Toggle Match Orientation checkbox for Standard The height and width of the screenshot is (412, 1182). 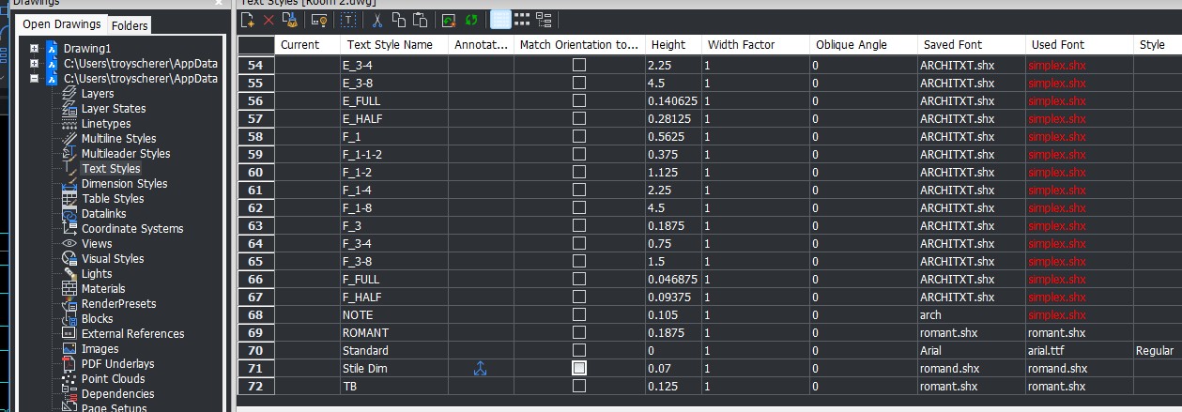579,352
